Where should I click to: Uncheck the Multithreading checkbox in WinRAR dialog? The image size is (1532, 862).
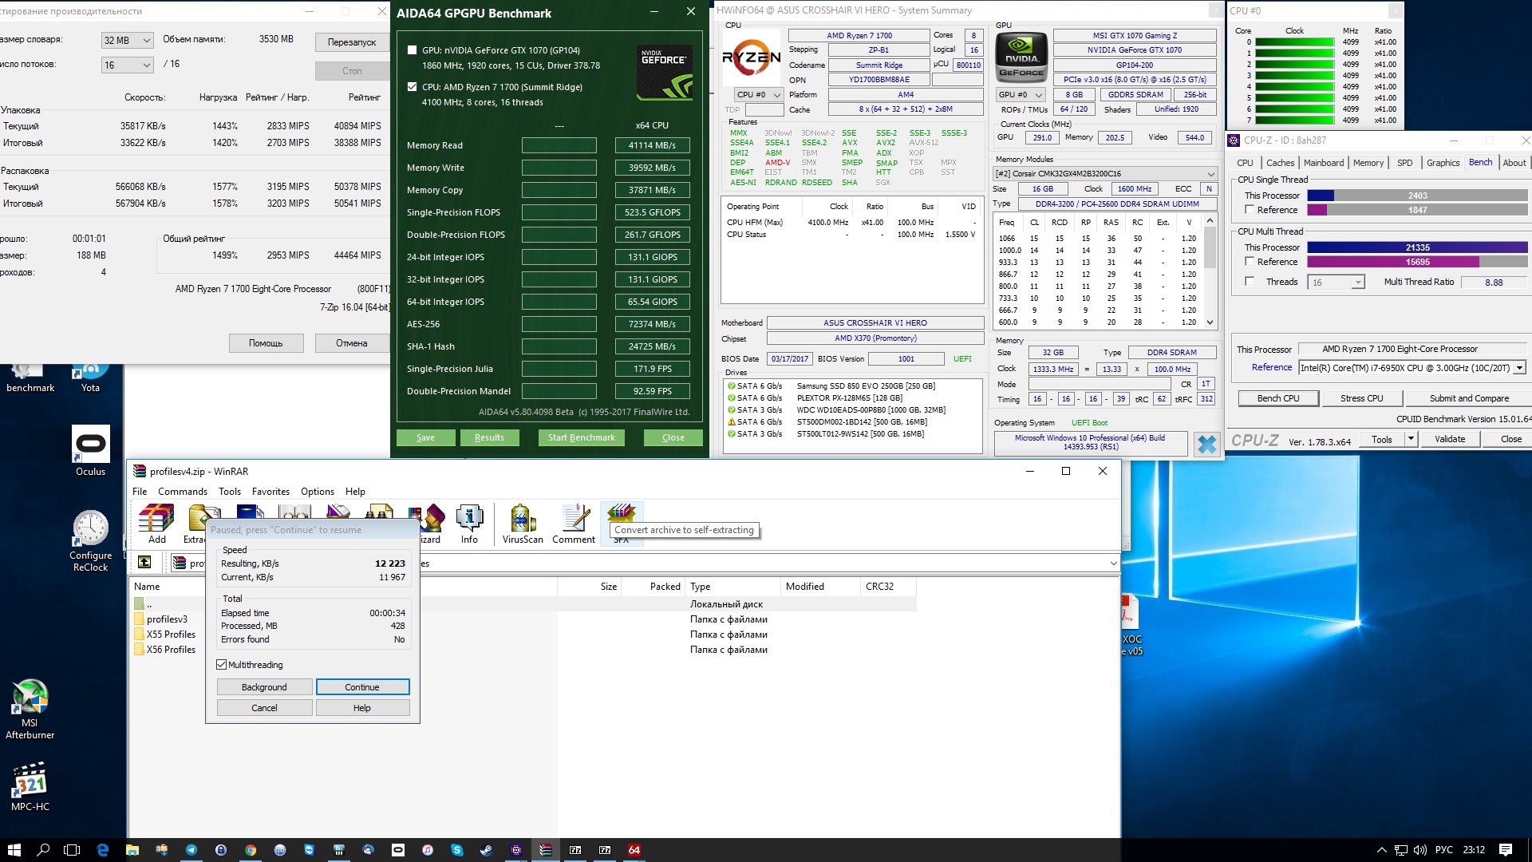[x=222, y=665]
